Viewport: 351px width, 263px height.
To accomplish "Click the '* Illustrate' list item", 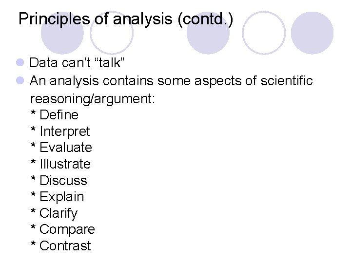I will [x=60, y=164].
